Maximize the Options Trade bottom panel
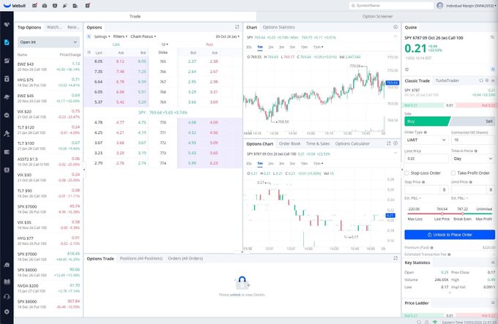Viewport: 498px width, 324px height. tap(395, 258)
